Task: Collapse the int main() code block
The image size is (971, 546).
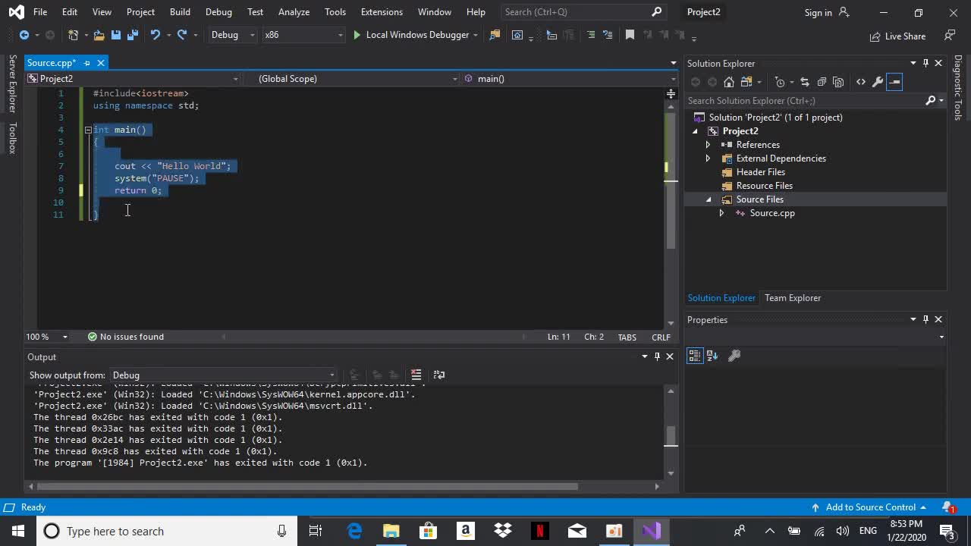Action: (x=88, y=130)
